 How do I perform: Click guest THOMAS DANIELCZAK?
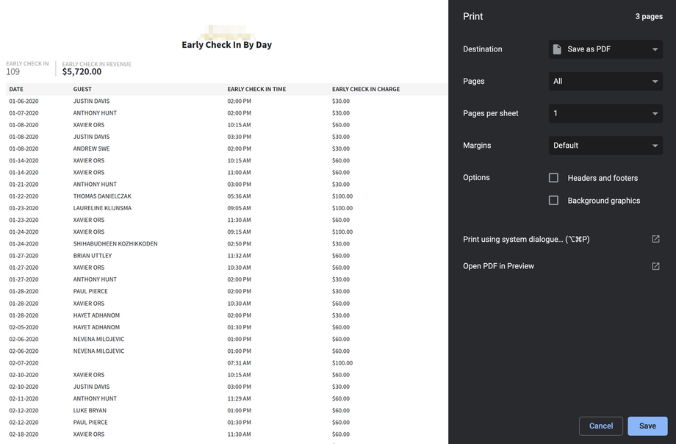pos(102,196)
